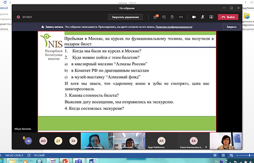Image resolution: width=254 pixels, height=163 pixels.
Task: Open the +92 overflow participants avatar
Action: 28,141
